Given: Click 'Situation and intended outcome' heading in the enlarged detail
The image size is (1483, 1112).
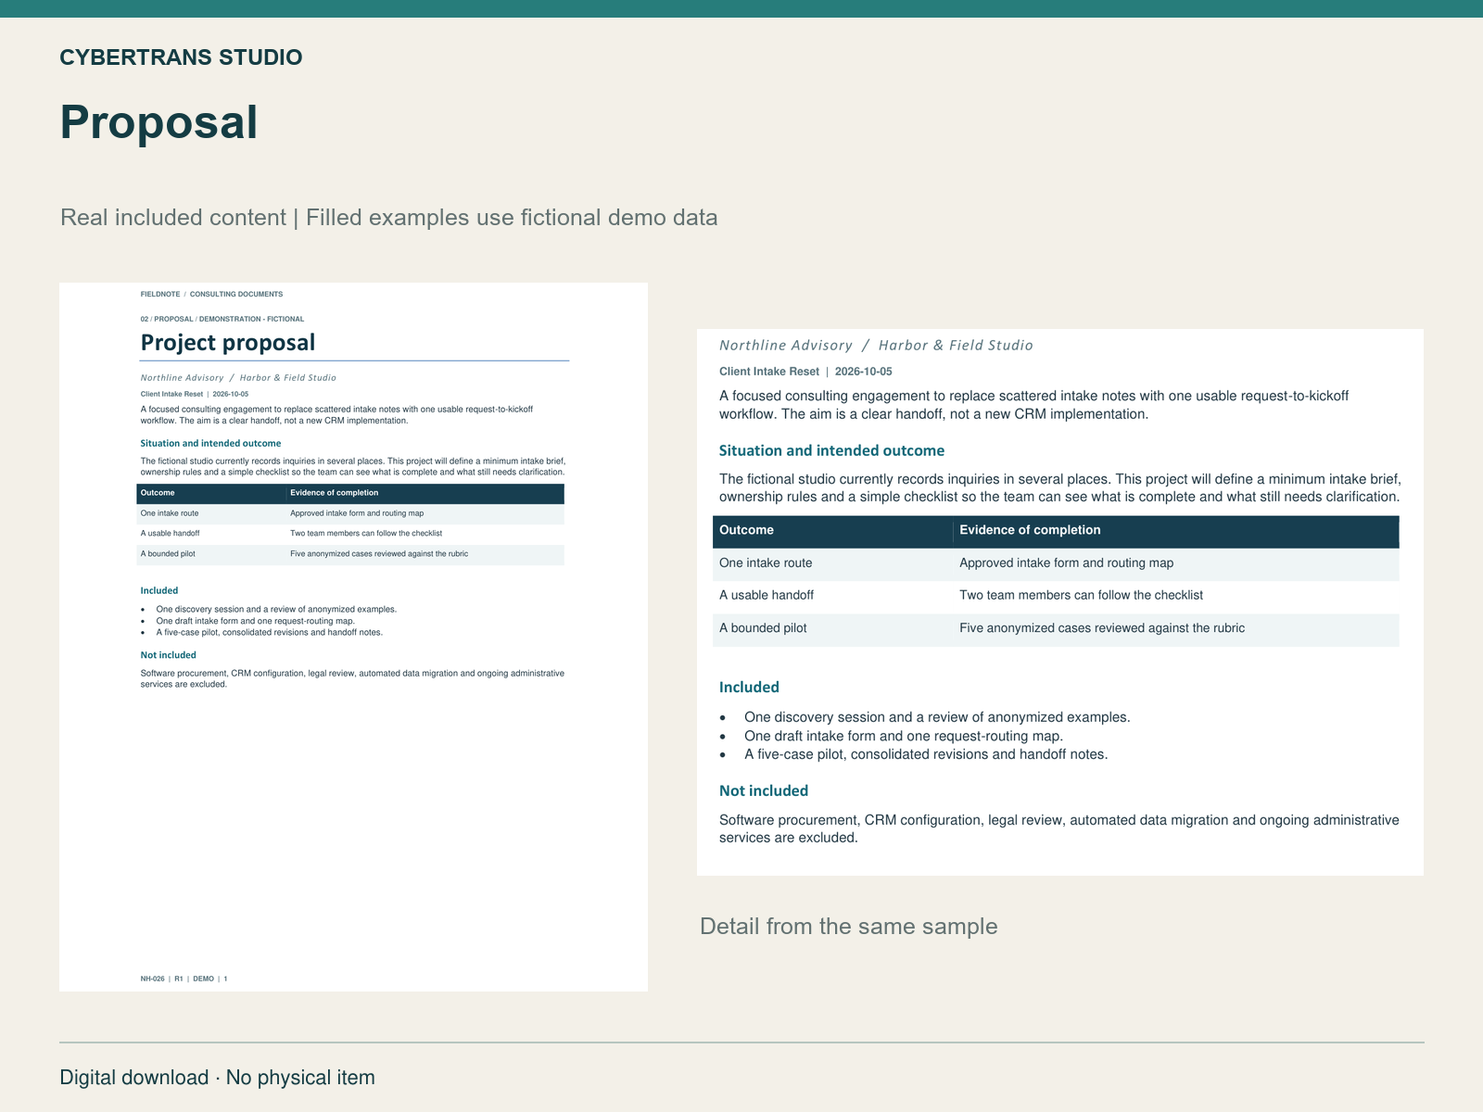Looking at the screenshot, I should coord(831,451).
